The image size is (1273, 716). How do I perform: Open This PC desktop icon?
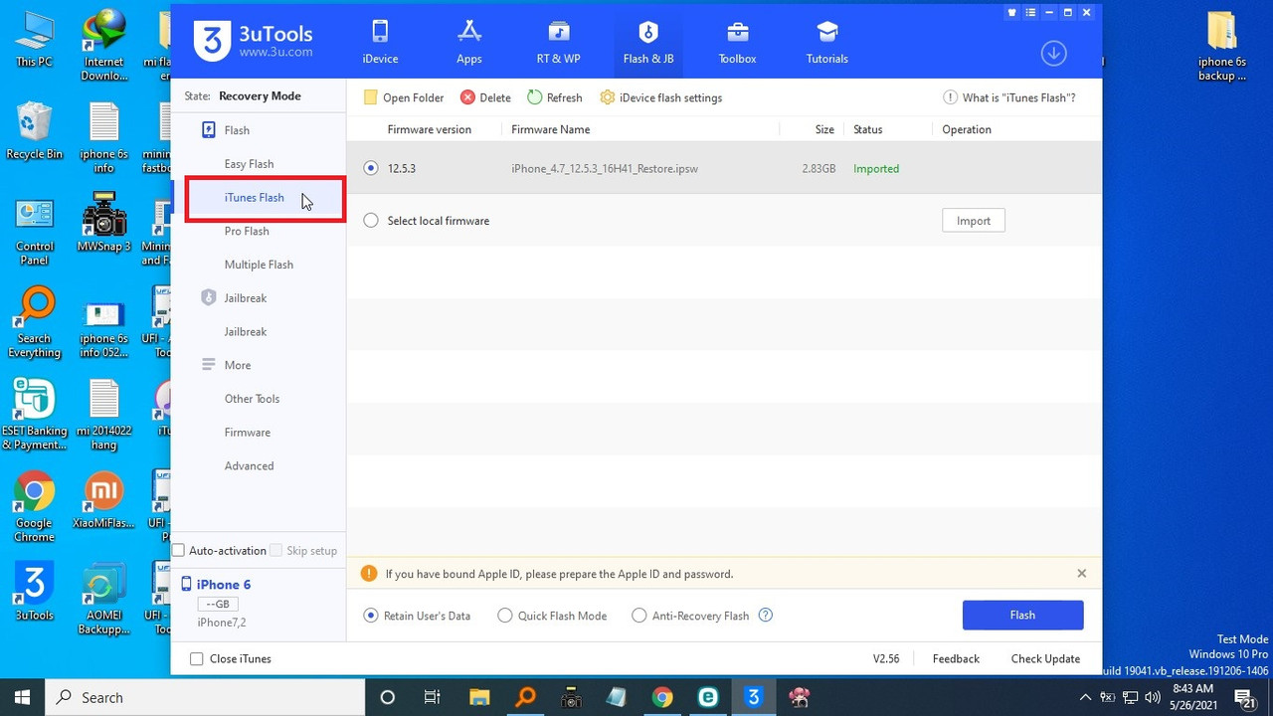(x=34, y=40)
